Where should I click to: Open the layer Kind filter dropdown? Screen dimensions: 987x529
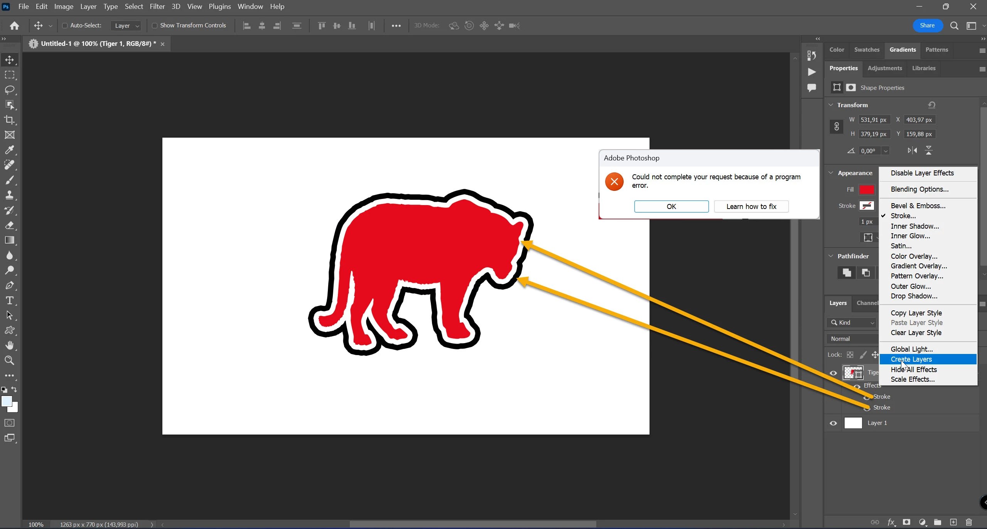pos(852,323)
